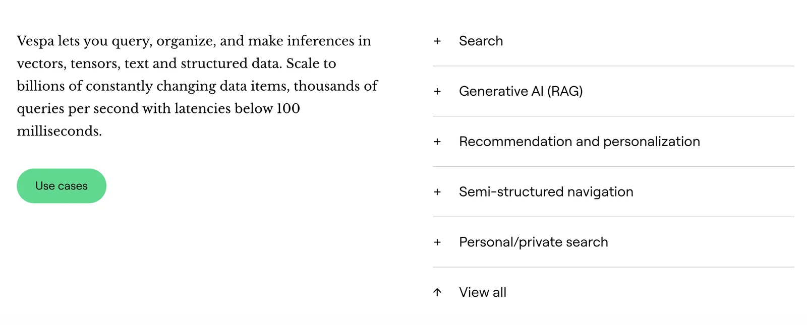Screen dimensions: 807x325
Task: Click the word milliseconds ending the paragraph
Action: [x=59, y=131]
